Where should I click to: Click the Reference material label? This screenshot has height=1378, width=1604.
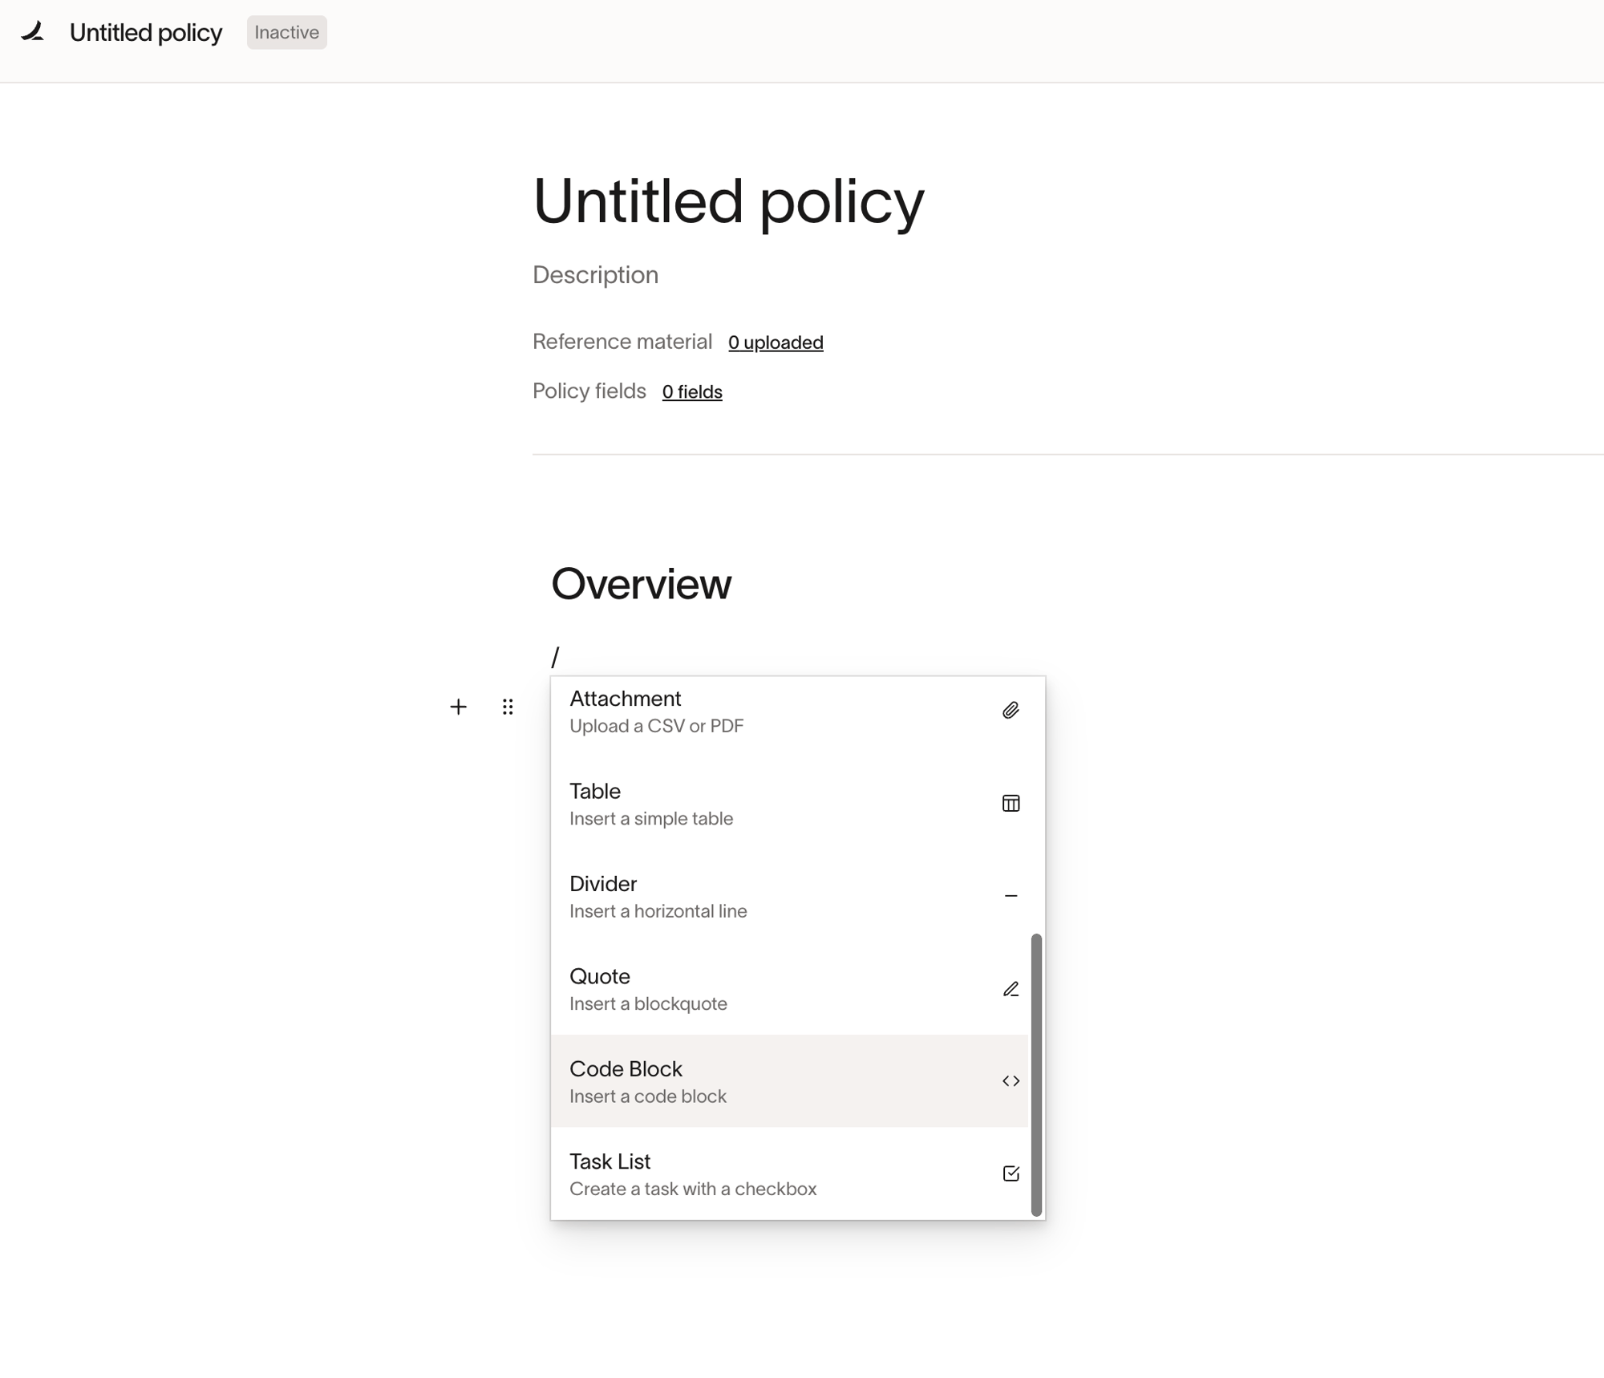point(622,342)
